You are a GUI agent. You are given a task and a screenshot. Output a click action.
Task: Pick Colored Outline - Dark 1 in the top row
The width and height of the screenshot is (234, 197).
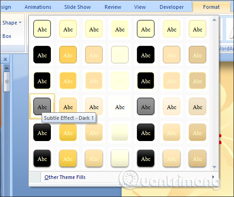tap(42, 29)
